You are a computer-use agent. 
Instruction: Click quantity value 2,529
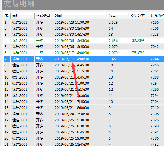(113, 22)
